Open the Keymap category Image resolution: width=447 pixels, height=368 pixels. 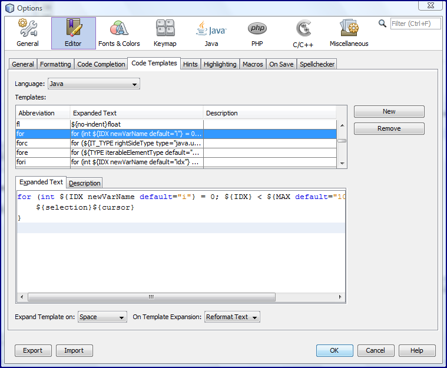tap(165, 33)
